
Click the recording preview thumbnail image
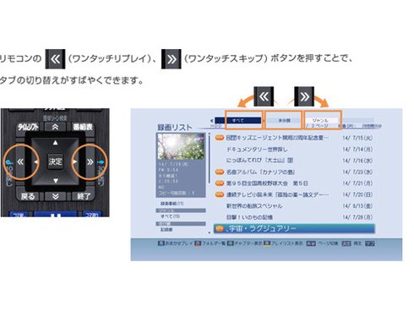[181, 146]
